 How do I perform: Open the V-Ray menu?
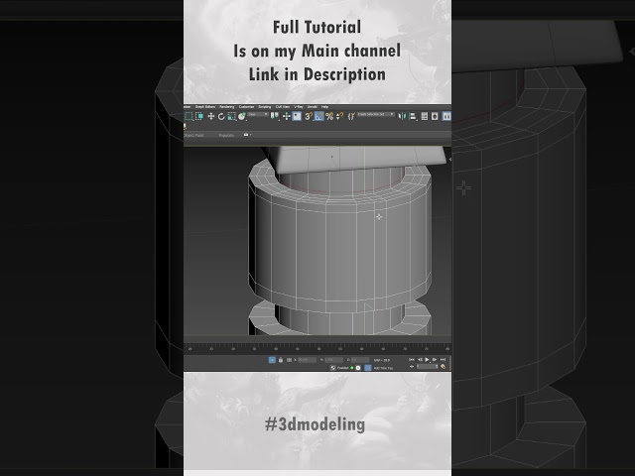click(299, 107)
